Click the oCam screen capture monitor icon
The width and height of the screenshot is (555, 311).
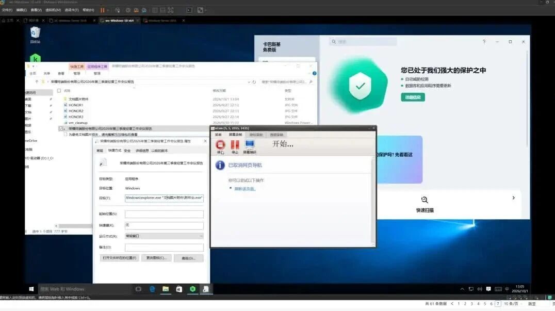(250, 145)
